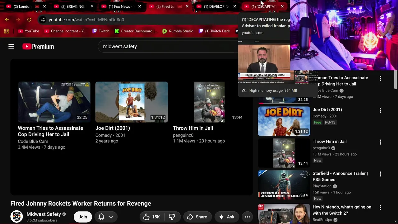Click the browser back arrow
398x224 pixels.
7,20
